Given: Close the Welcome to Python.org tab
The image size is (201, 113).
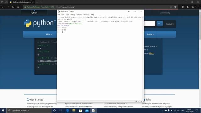Looking at the screenshot, I should pyautogui.click(x=33, y=2).
